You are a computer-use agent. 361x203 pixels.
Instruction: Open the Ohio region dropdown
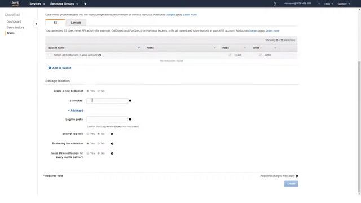(328, 4)
